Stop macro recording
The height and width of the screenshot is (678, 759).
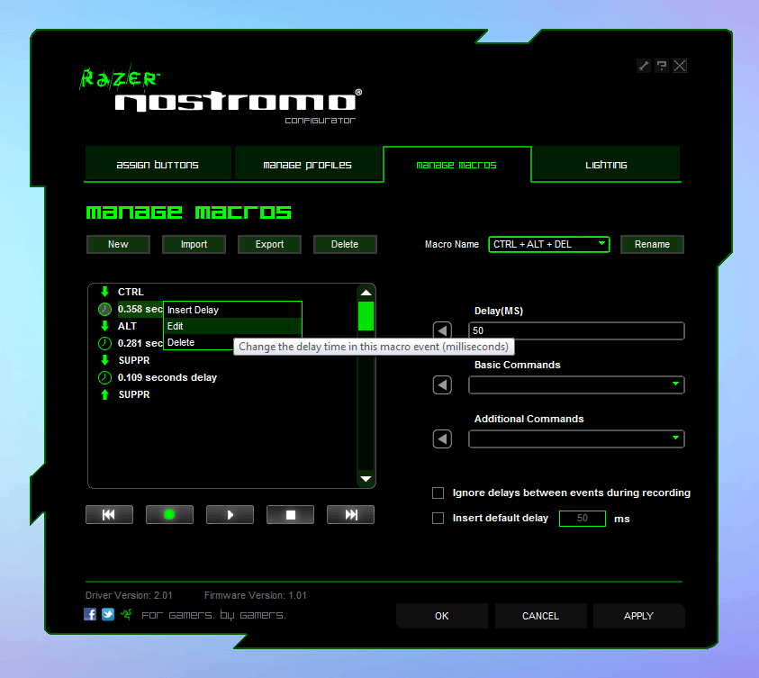click(291, 514)
